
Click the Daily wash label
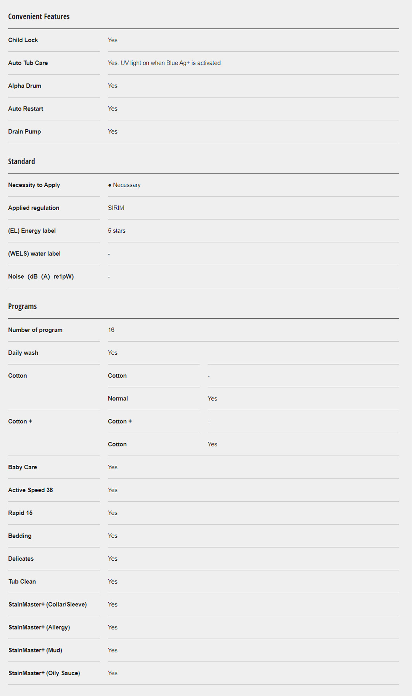pyautogui.click(x=23, y=353)
